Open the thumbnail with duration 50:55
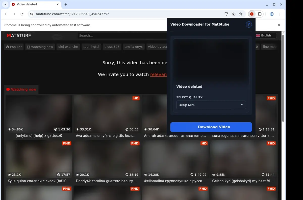This screenshot has height=200, width=303. click(107, 114)
